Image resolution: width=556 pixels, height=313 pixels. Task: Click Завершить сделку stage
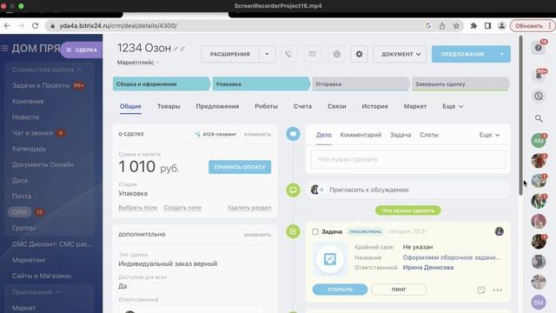click(460, 84)
